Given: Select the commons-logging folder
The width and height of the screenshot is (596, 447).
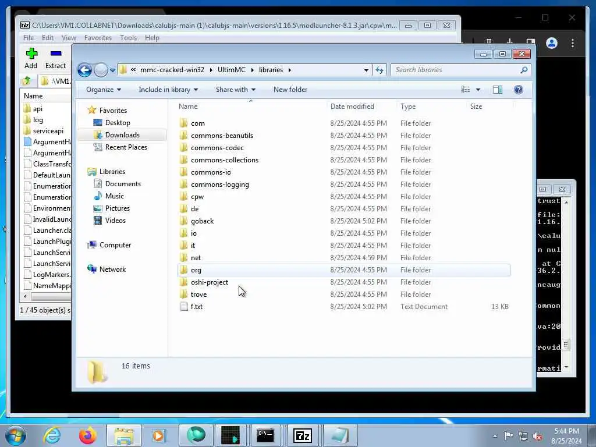Looking at the screenshot, I should 220,185.
